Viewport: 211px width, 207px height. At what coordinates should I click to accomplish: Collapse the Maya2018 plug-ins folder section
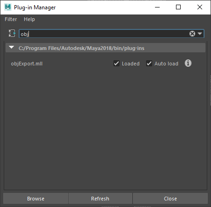pyautogui.click(x=12, y=47)
